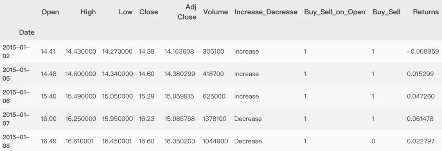
Task: Click the Open column header
Action: (50, 12)
